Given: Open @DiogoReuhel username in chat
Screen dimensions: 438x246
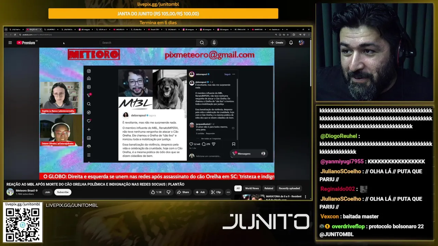Looking at the screenshot, I should 338,136.
